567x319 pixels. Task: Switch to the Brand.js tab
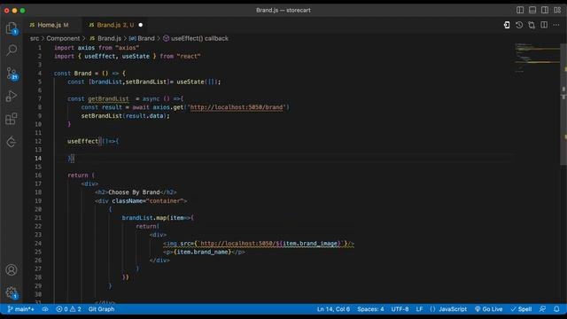[115, 25]
